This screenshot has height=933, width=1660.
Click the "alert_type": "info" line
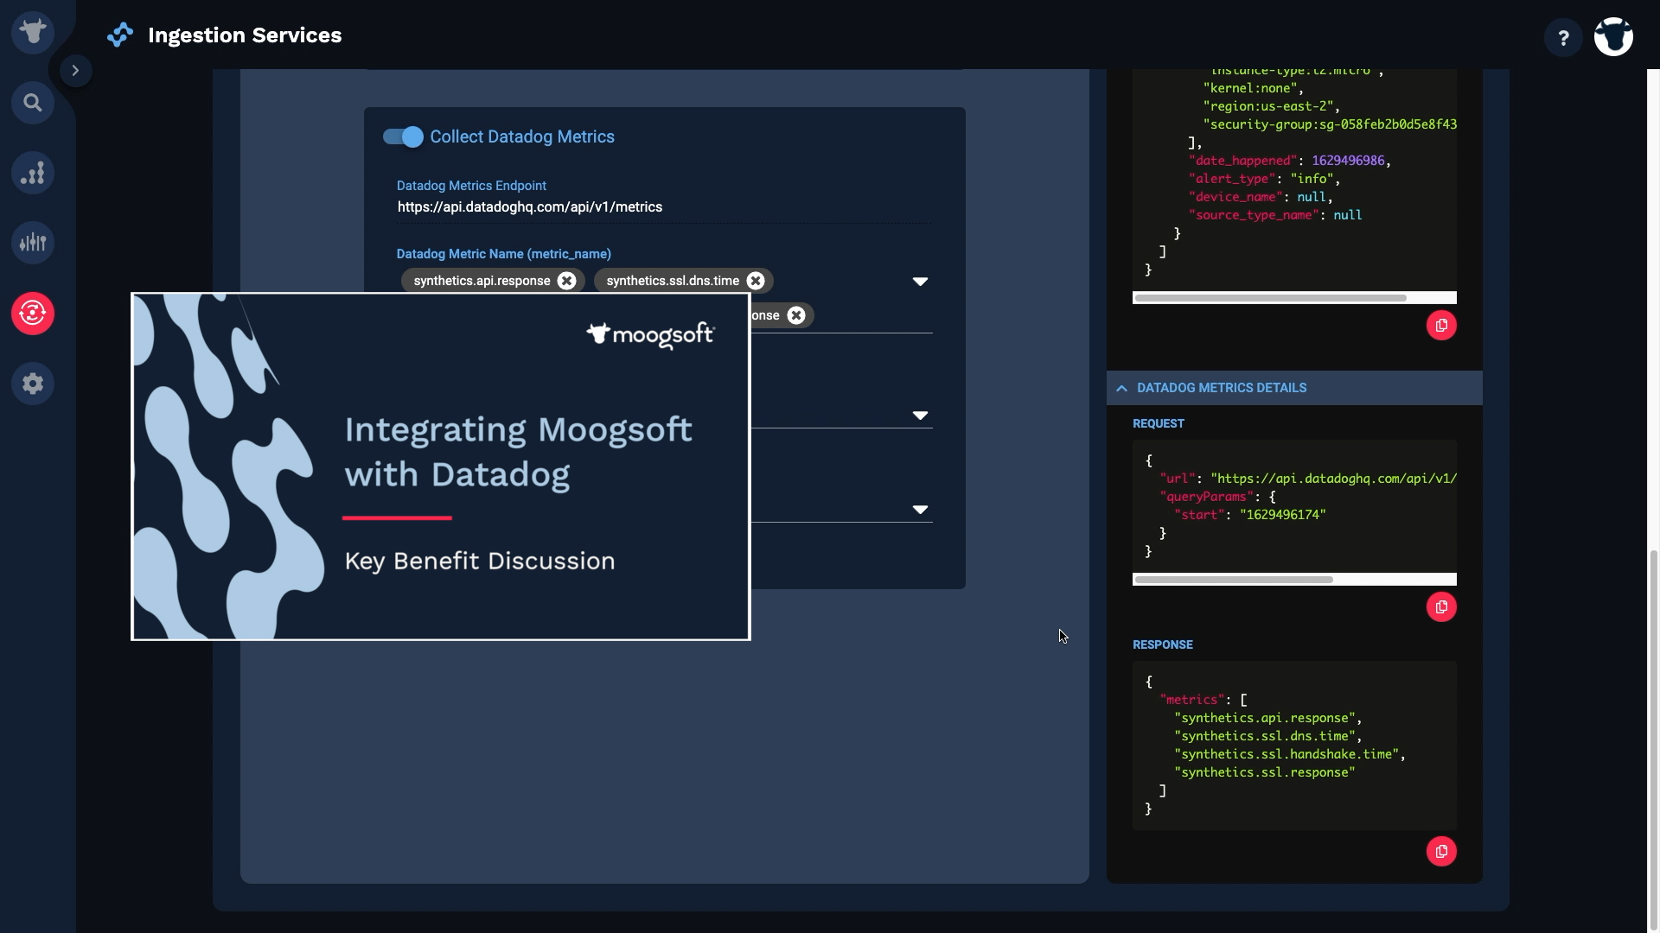[1264, 179]
